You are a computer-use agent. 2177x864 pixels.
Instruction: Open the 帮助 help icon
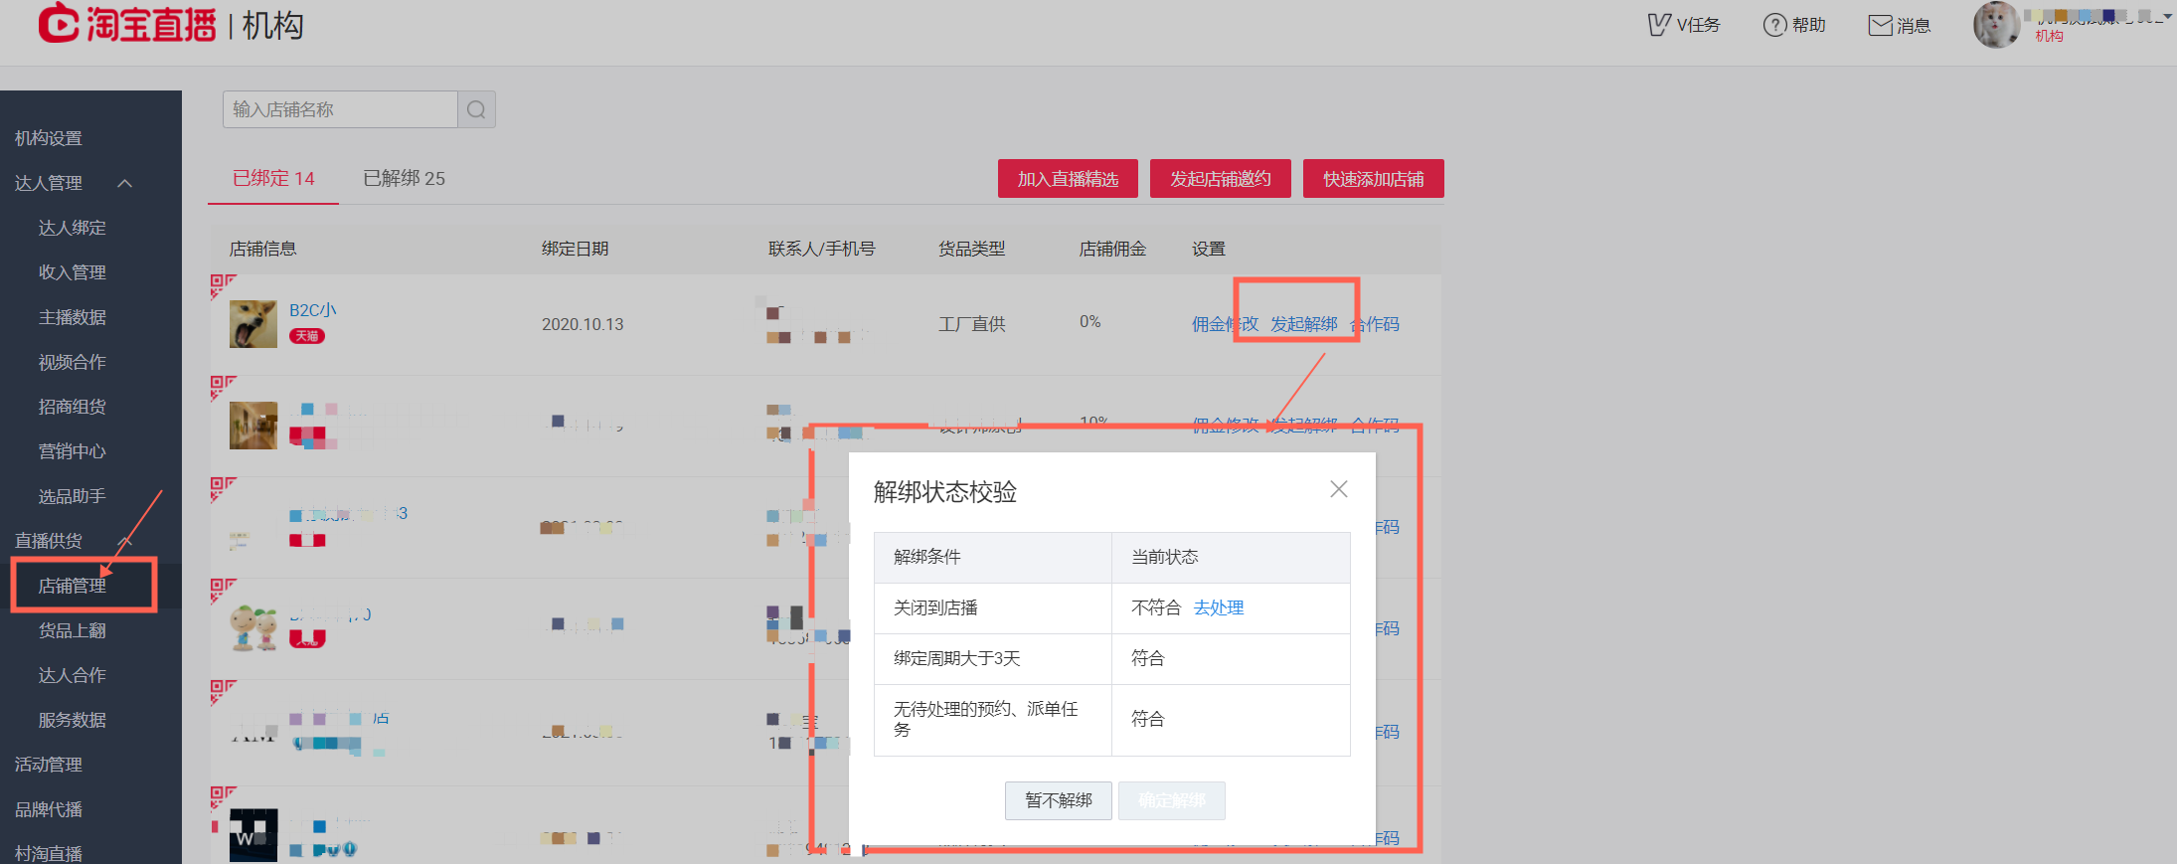(1794, 25)
